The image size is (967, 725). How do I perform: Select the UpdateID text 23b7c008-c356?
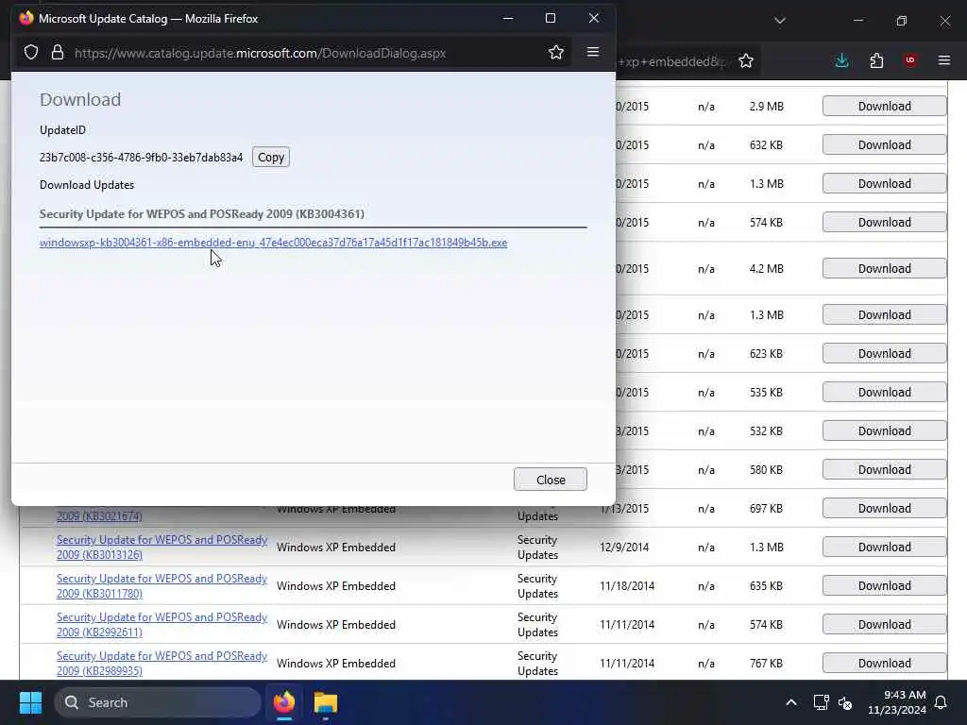142,158
